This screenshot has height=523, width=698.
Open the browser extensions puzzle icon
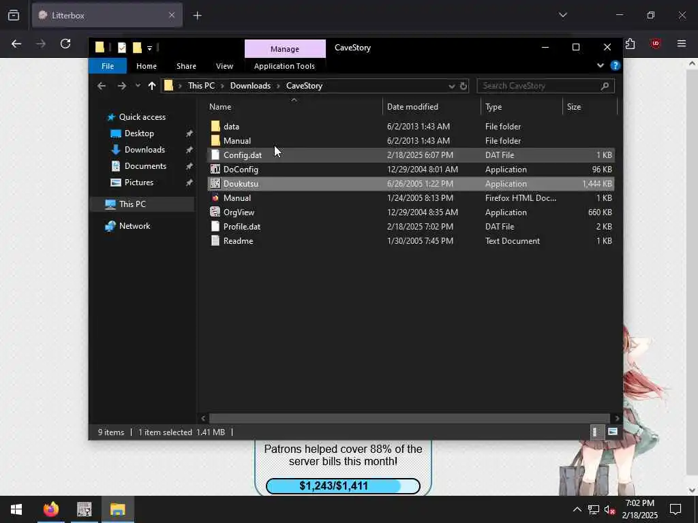tap(631, 44)
